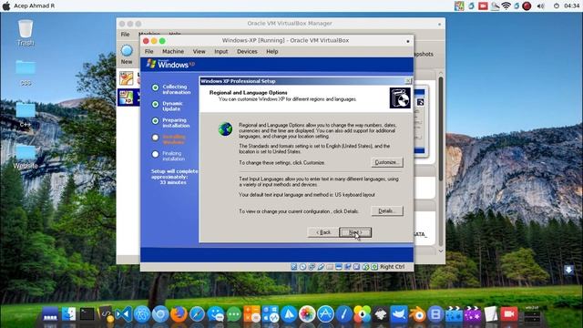
Task: Open Blender from the dock
Action: coord(417,314)
